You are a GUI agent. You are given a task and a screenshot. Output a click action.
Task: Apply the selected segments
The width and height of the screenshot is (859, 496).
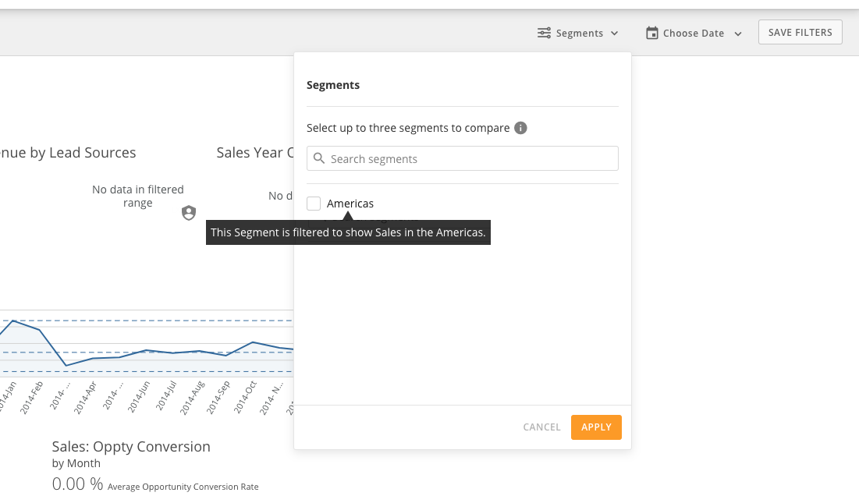tap(595, 427)
